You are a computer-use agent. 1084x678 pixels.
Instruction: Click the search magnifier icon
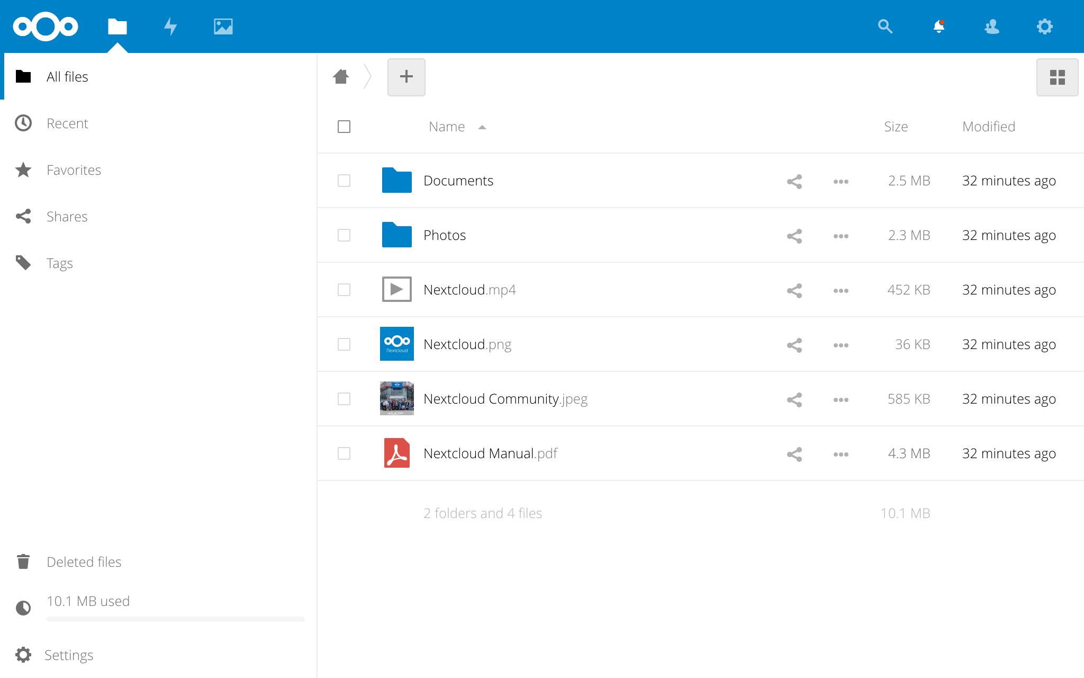885,26
